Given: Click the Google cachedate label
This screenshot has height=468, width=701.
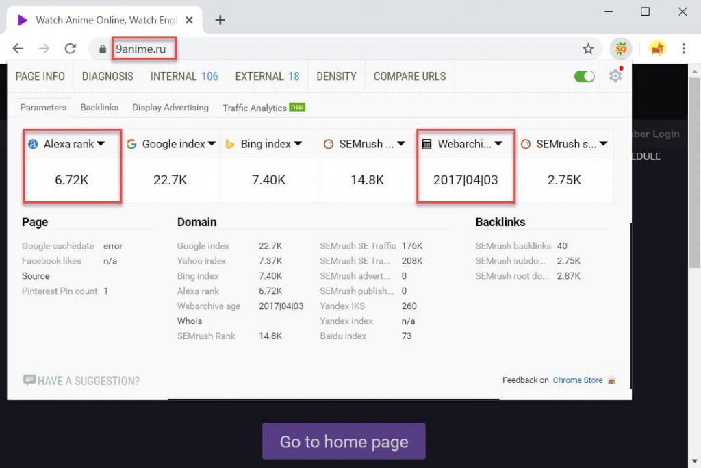Looking at the screenshot, I should [x=58, y=246].
